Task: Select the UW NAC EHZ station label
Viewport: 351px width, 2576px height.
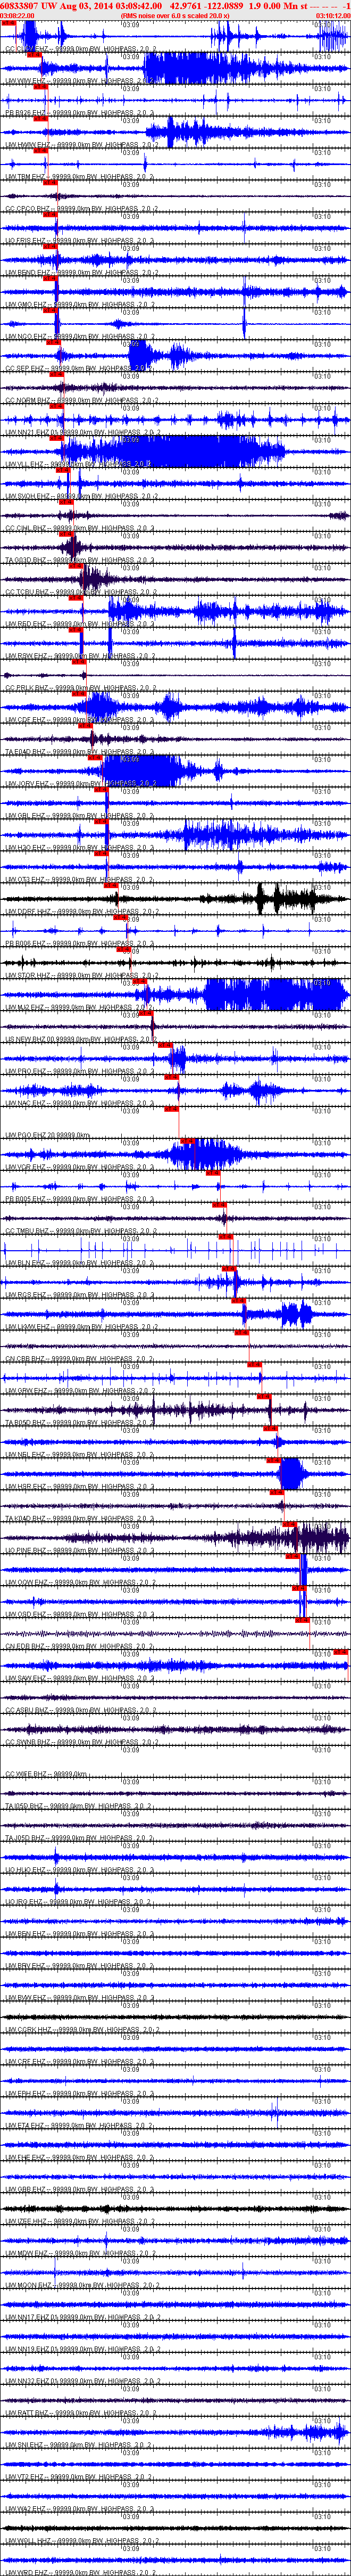Action: 80,1105
